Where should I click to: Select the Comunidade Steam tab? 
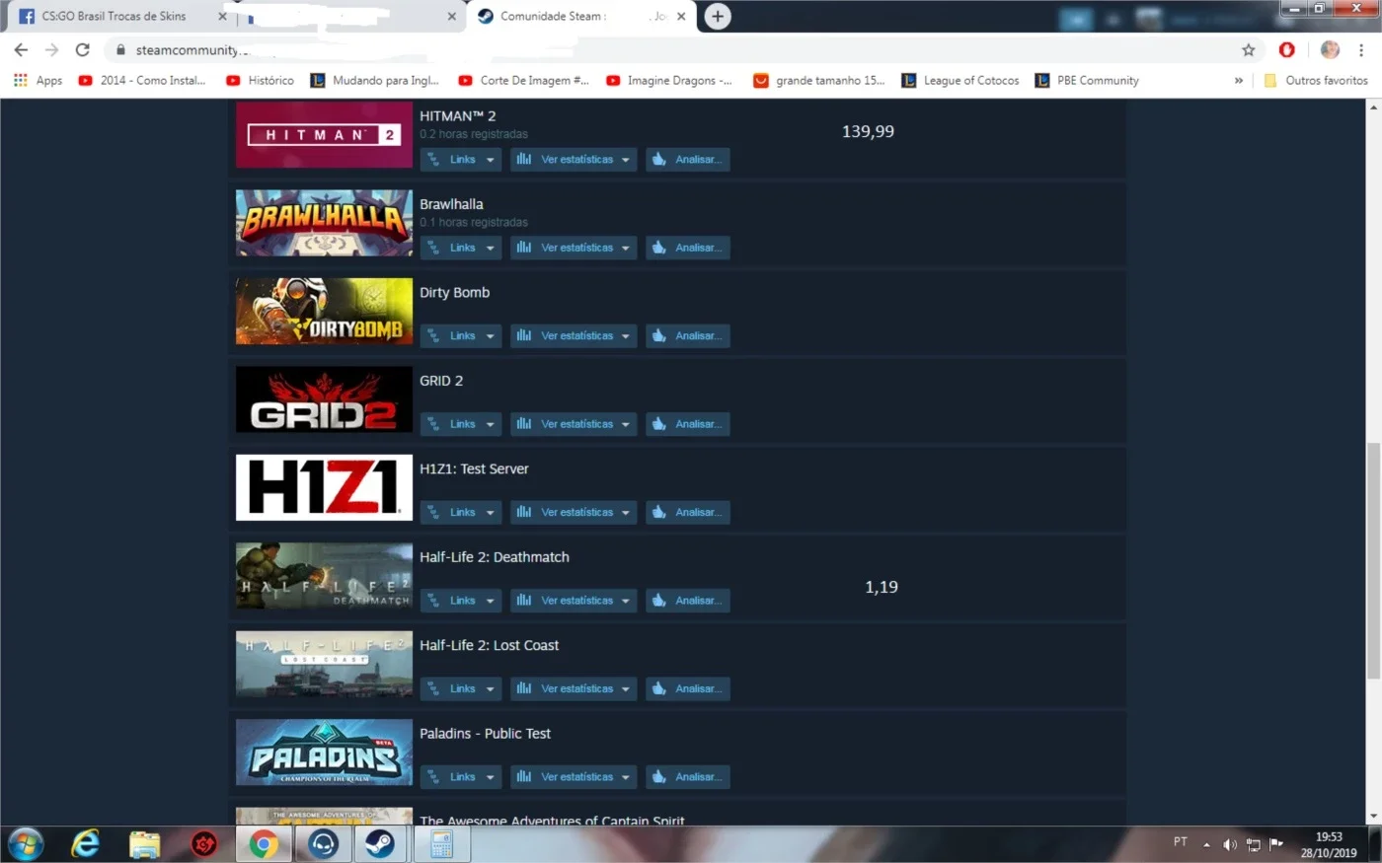[x=582, y=17]
